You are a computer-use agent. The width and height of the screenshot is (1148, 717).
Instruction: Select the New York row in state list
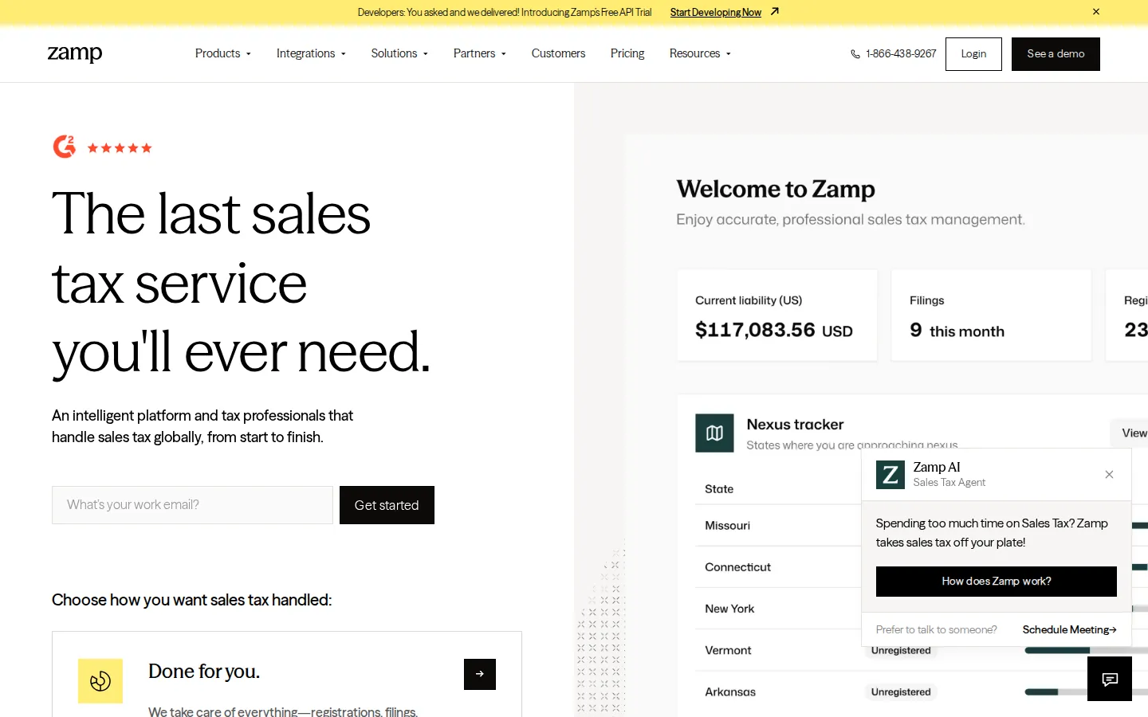point(778,609)
